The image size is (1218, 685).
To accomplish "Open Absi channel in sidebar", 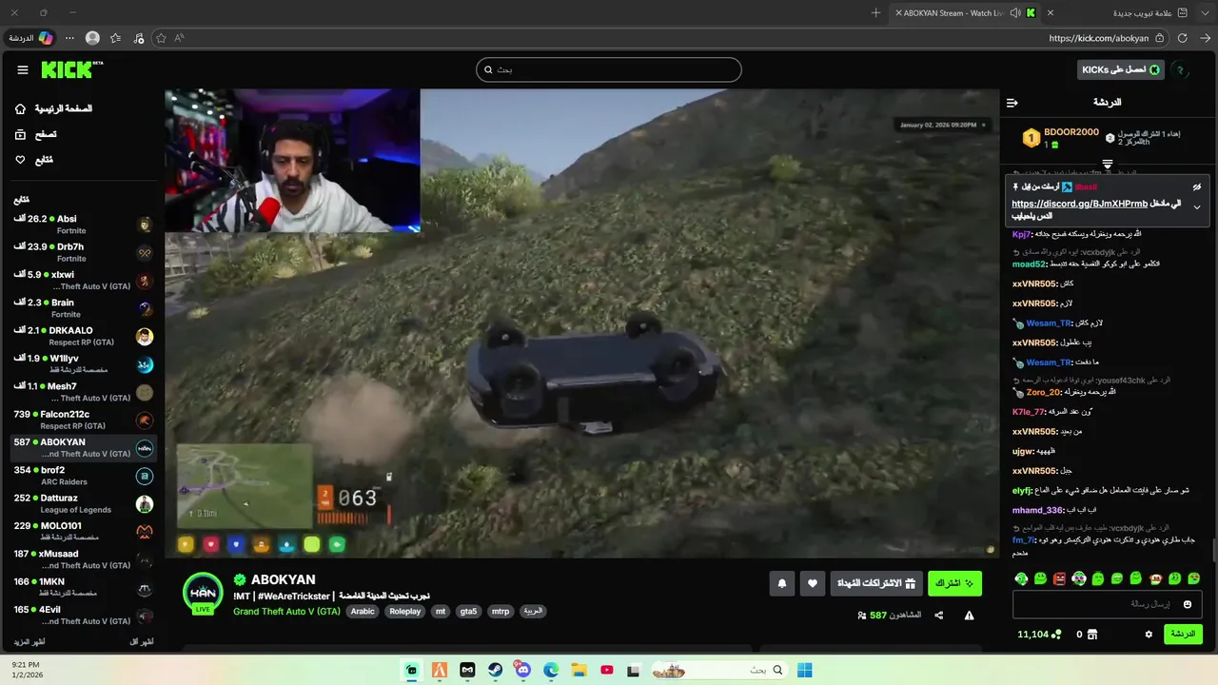I will [83, 225].
